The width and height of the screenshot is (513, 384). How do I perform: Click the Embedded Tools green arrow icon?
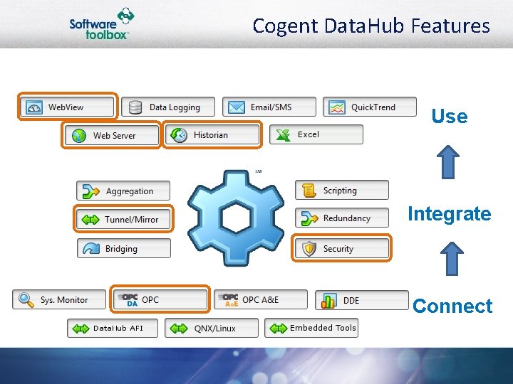pos(279,328)
